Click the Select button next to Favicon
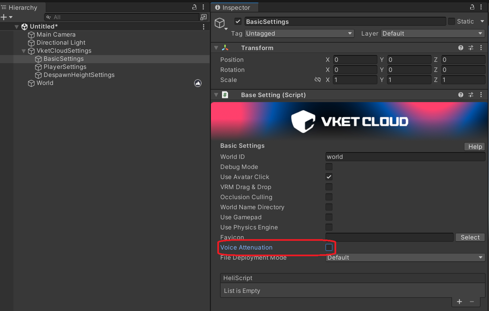 pyautogui.click(x=470, y=237)
